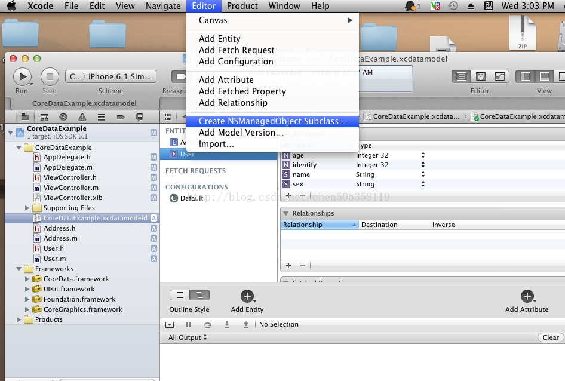Collapse the Frameworks group
The image size is (565, 381).
point(19,269)
